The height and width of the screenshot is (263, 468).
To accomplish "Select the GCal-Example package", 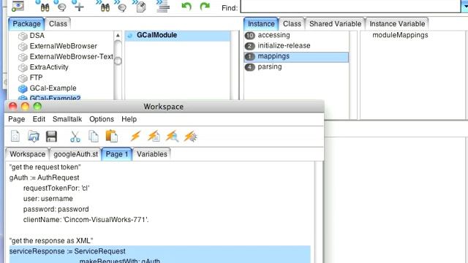I will pyautogui.click(x=53, y=88).
